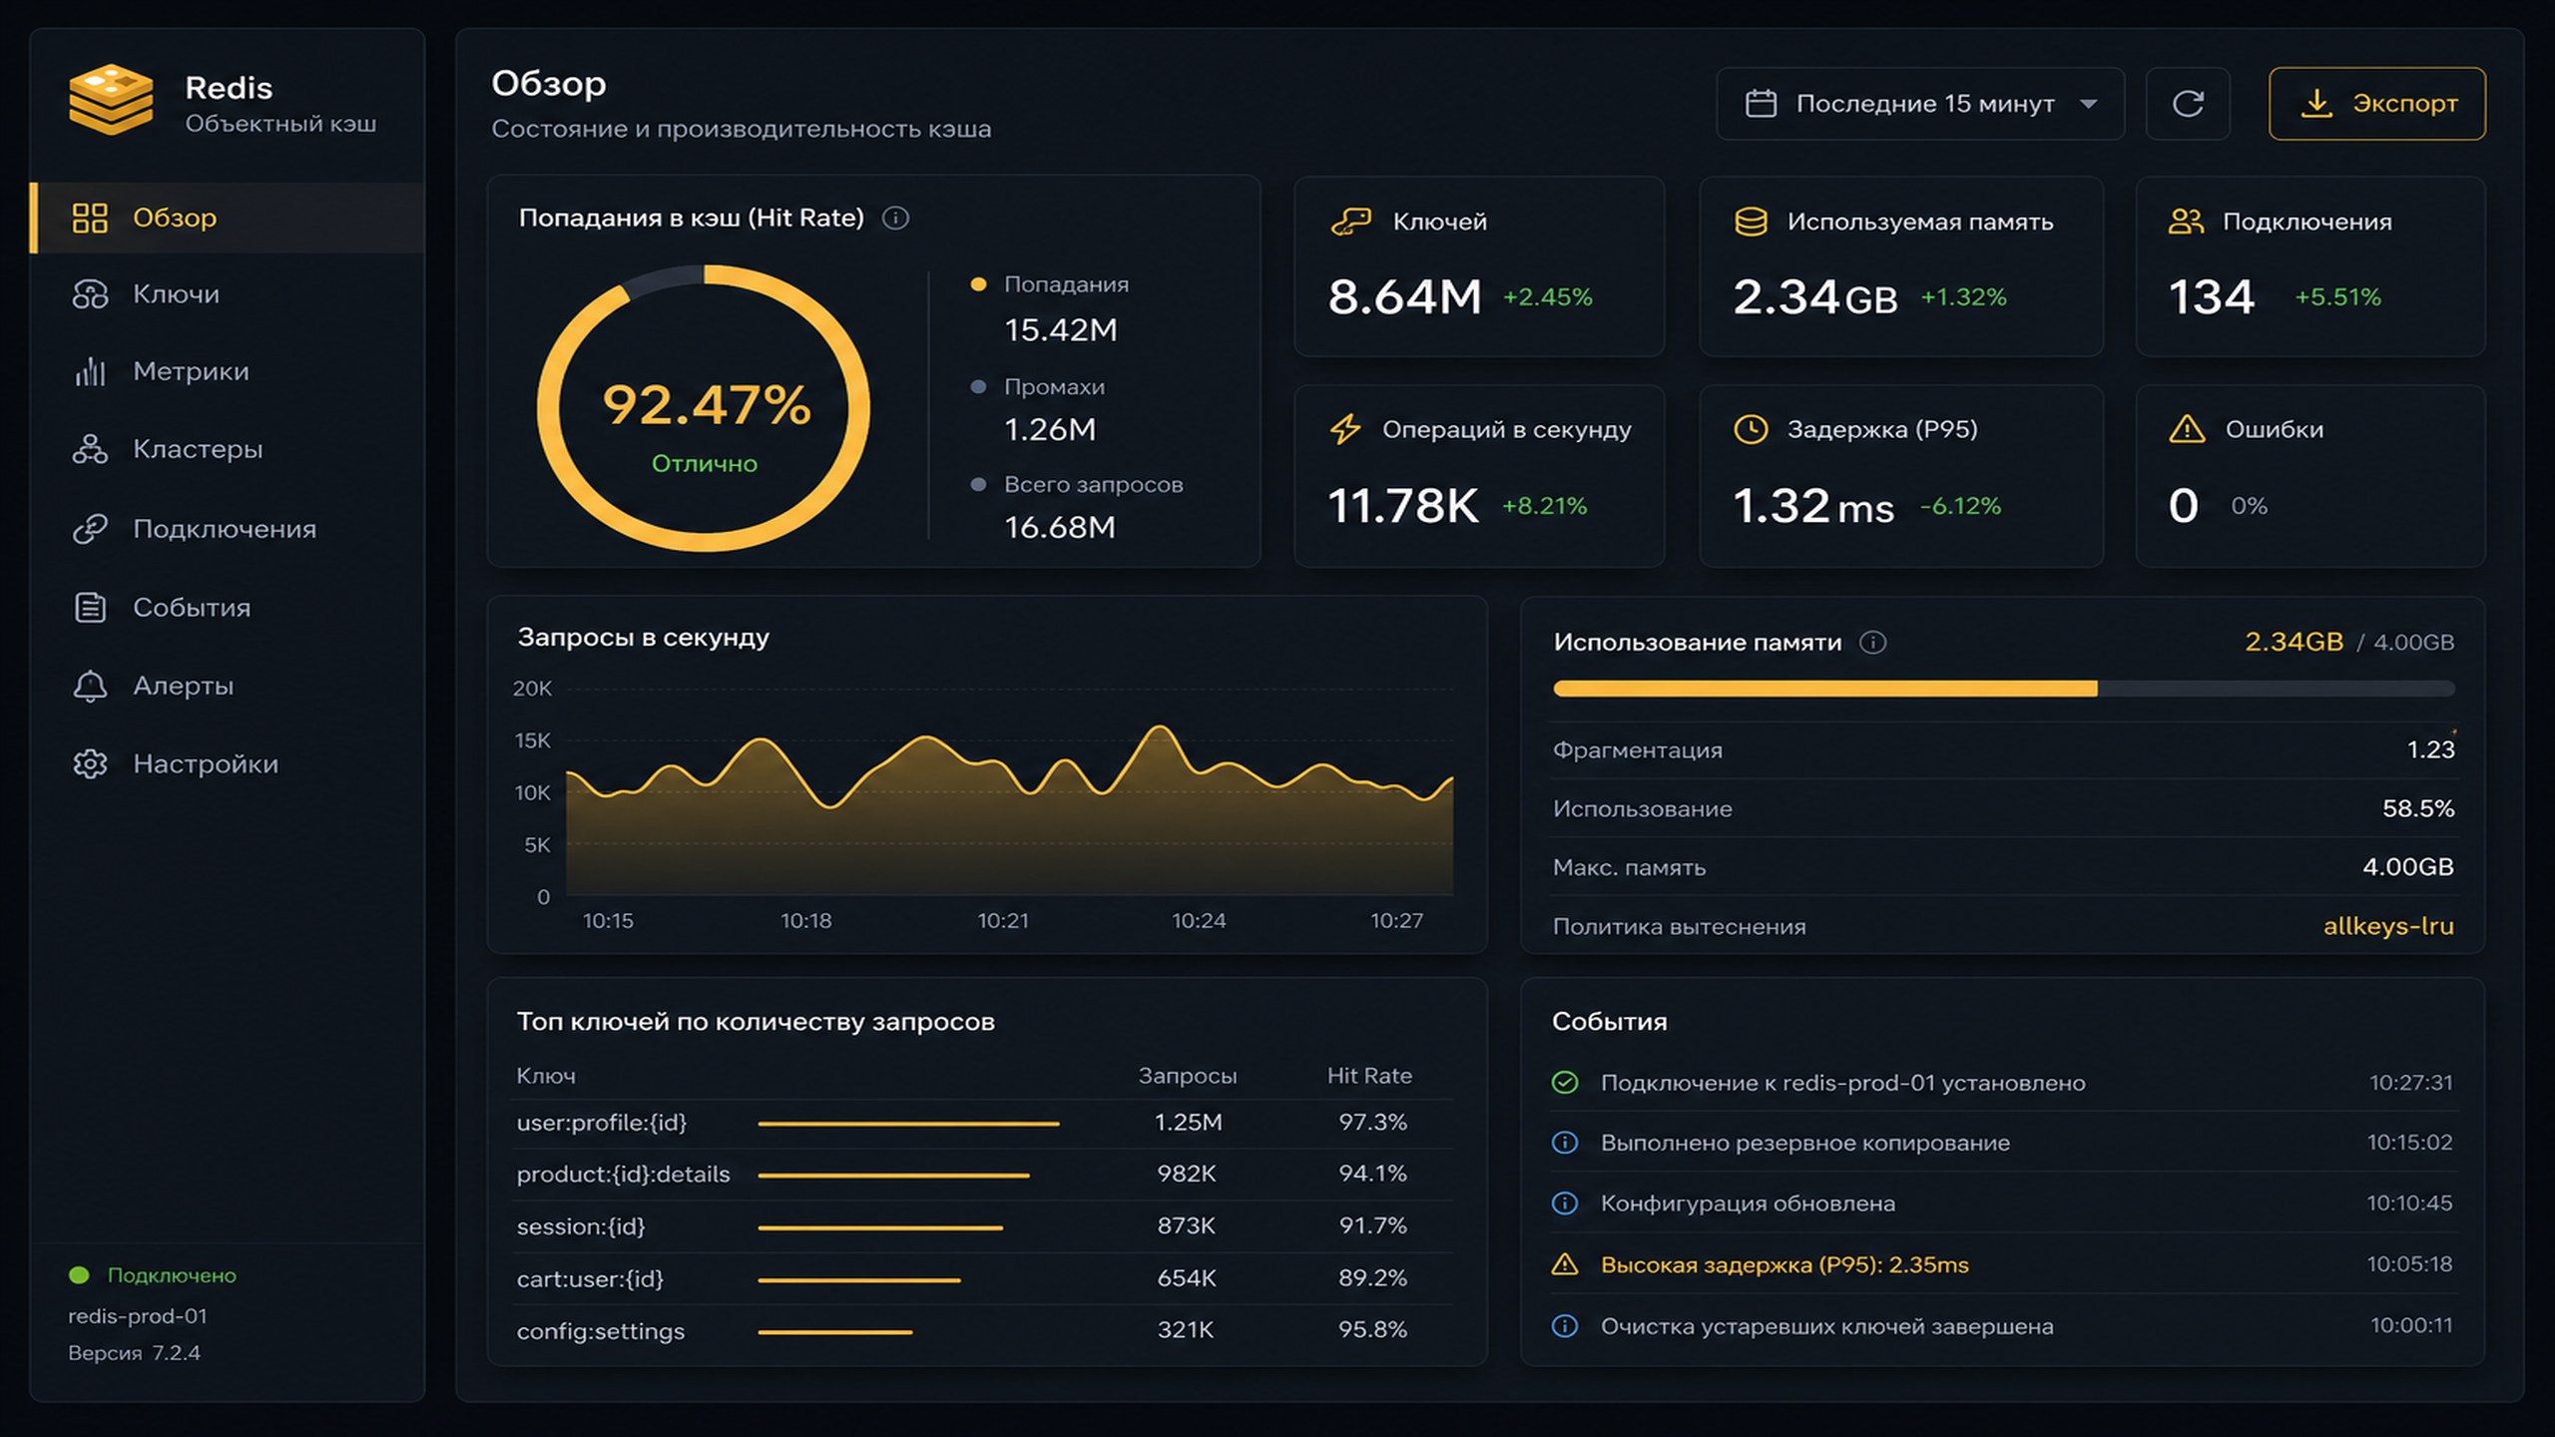
Task: Click the 16.68M Всего запросов value
Action: coord(1060,528)
